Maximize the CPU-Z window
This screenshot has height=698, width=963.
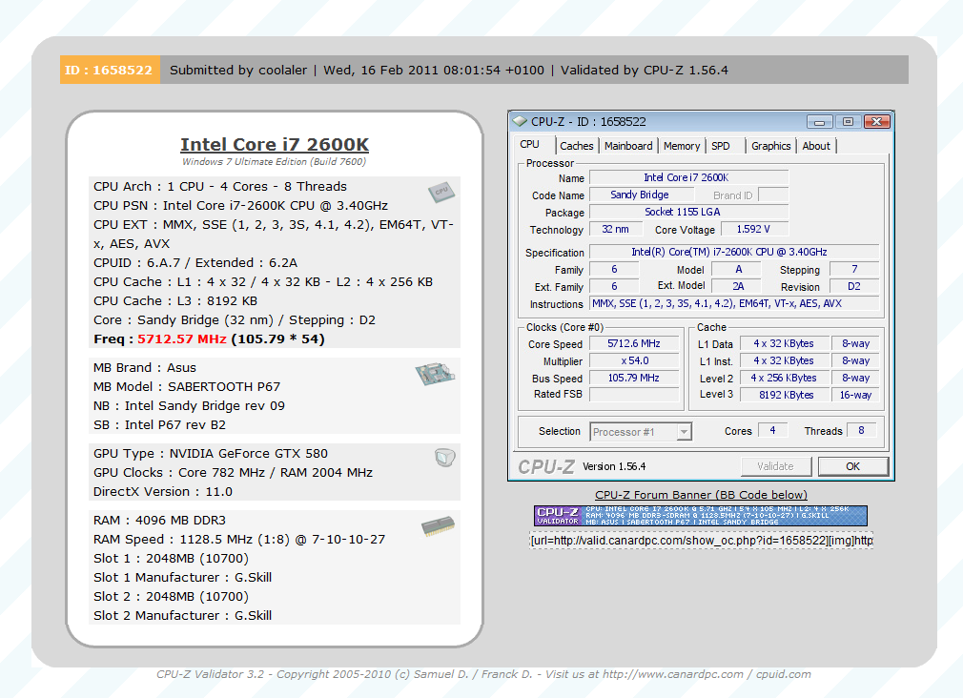click(849, 122)
